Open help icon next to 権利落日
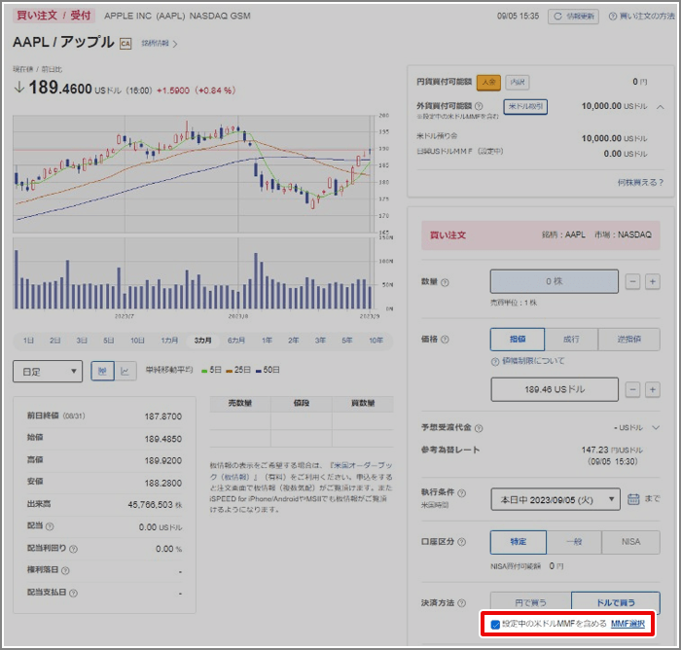 tap(65, 571)
